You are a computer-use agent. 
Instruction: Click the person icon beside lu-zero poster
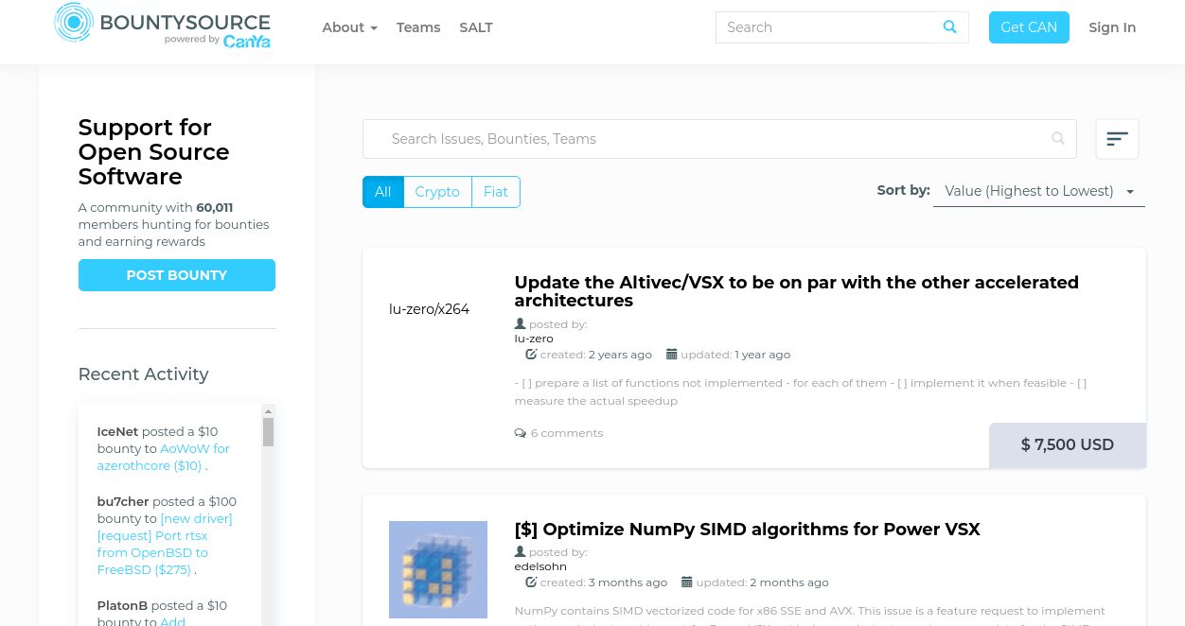[520, 324]
